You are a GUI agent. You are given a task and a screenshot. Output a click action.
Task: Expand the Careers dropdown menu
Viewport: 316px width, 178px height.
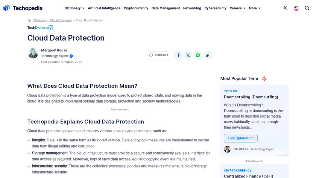click(x=237, y=8)
